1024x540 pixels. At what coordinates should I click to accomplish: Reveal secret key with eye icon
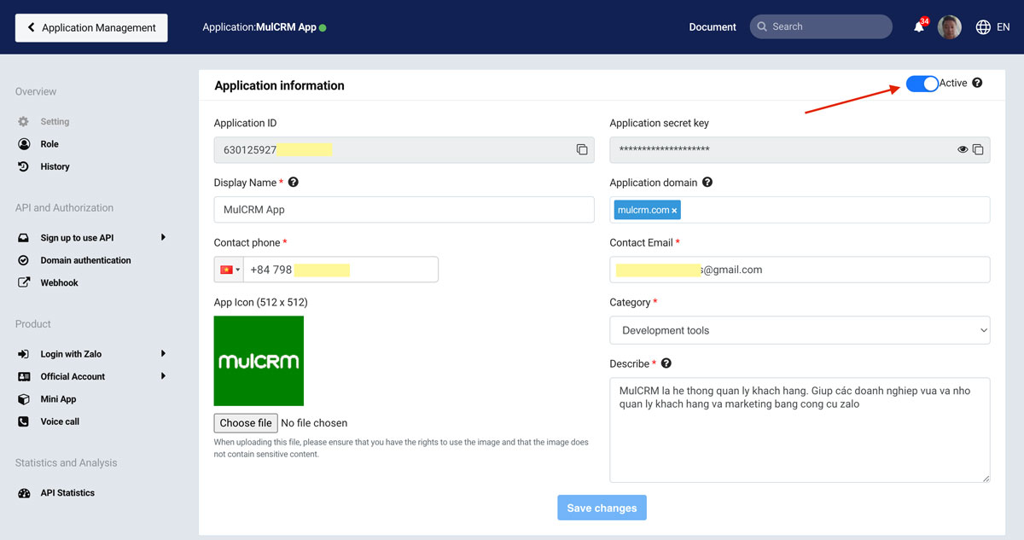pos(963,149)
